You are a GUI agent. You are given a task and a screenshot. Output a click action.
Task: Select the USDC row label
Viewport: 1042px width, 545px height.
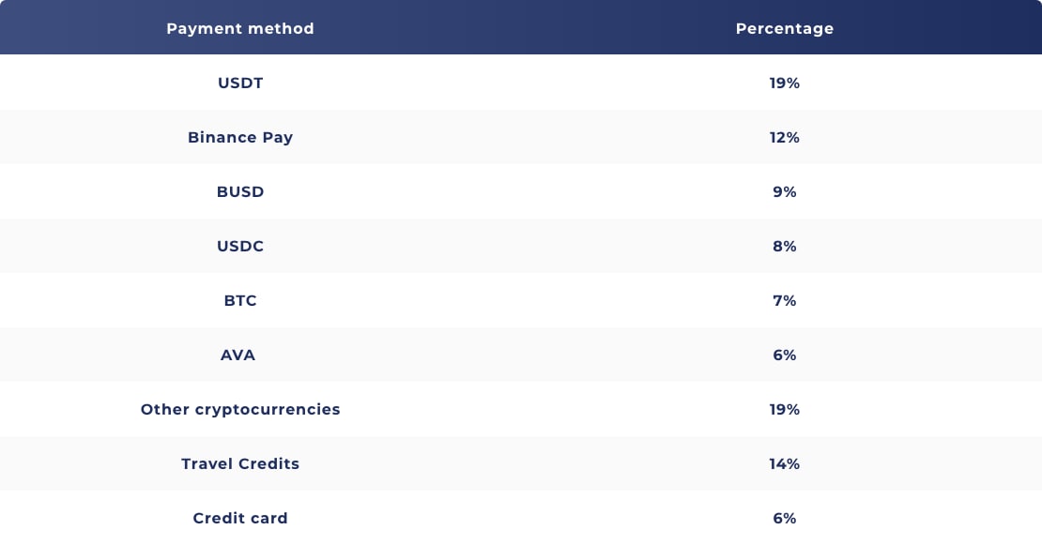[240, 247]
